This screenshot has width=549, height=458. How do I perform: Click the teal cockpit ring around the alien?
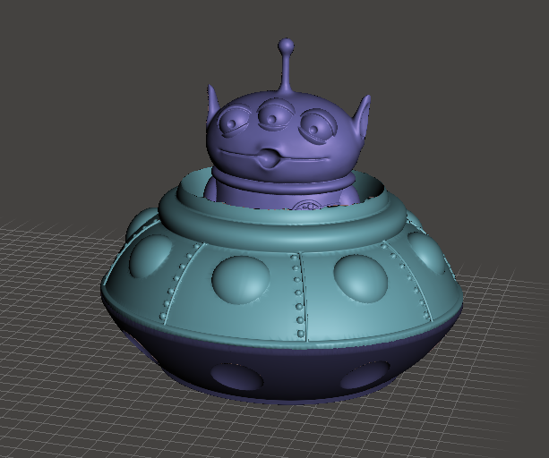[282, 224]
